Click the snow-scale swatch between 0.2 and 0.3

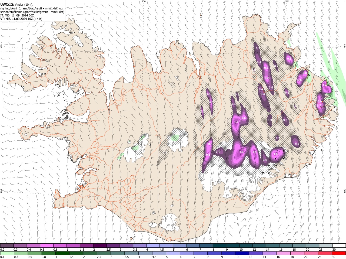coord(7,246)
